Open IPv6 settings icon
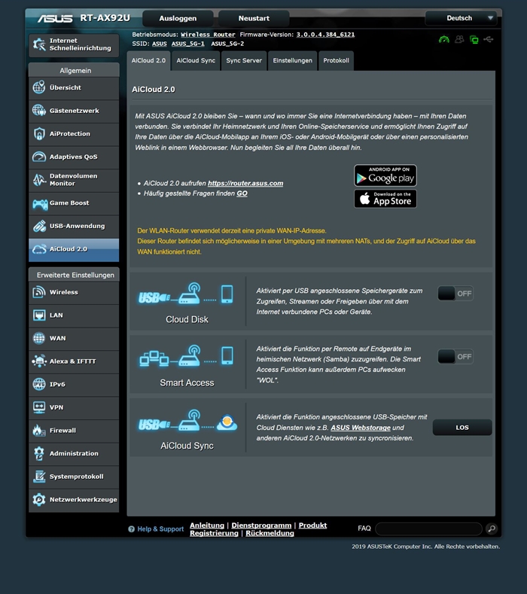The width and height of the screenshot is (527, 594). click(x=39, y=384)
